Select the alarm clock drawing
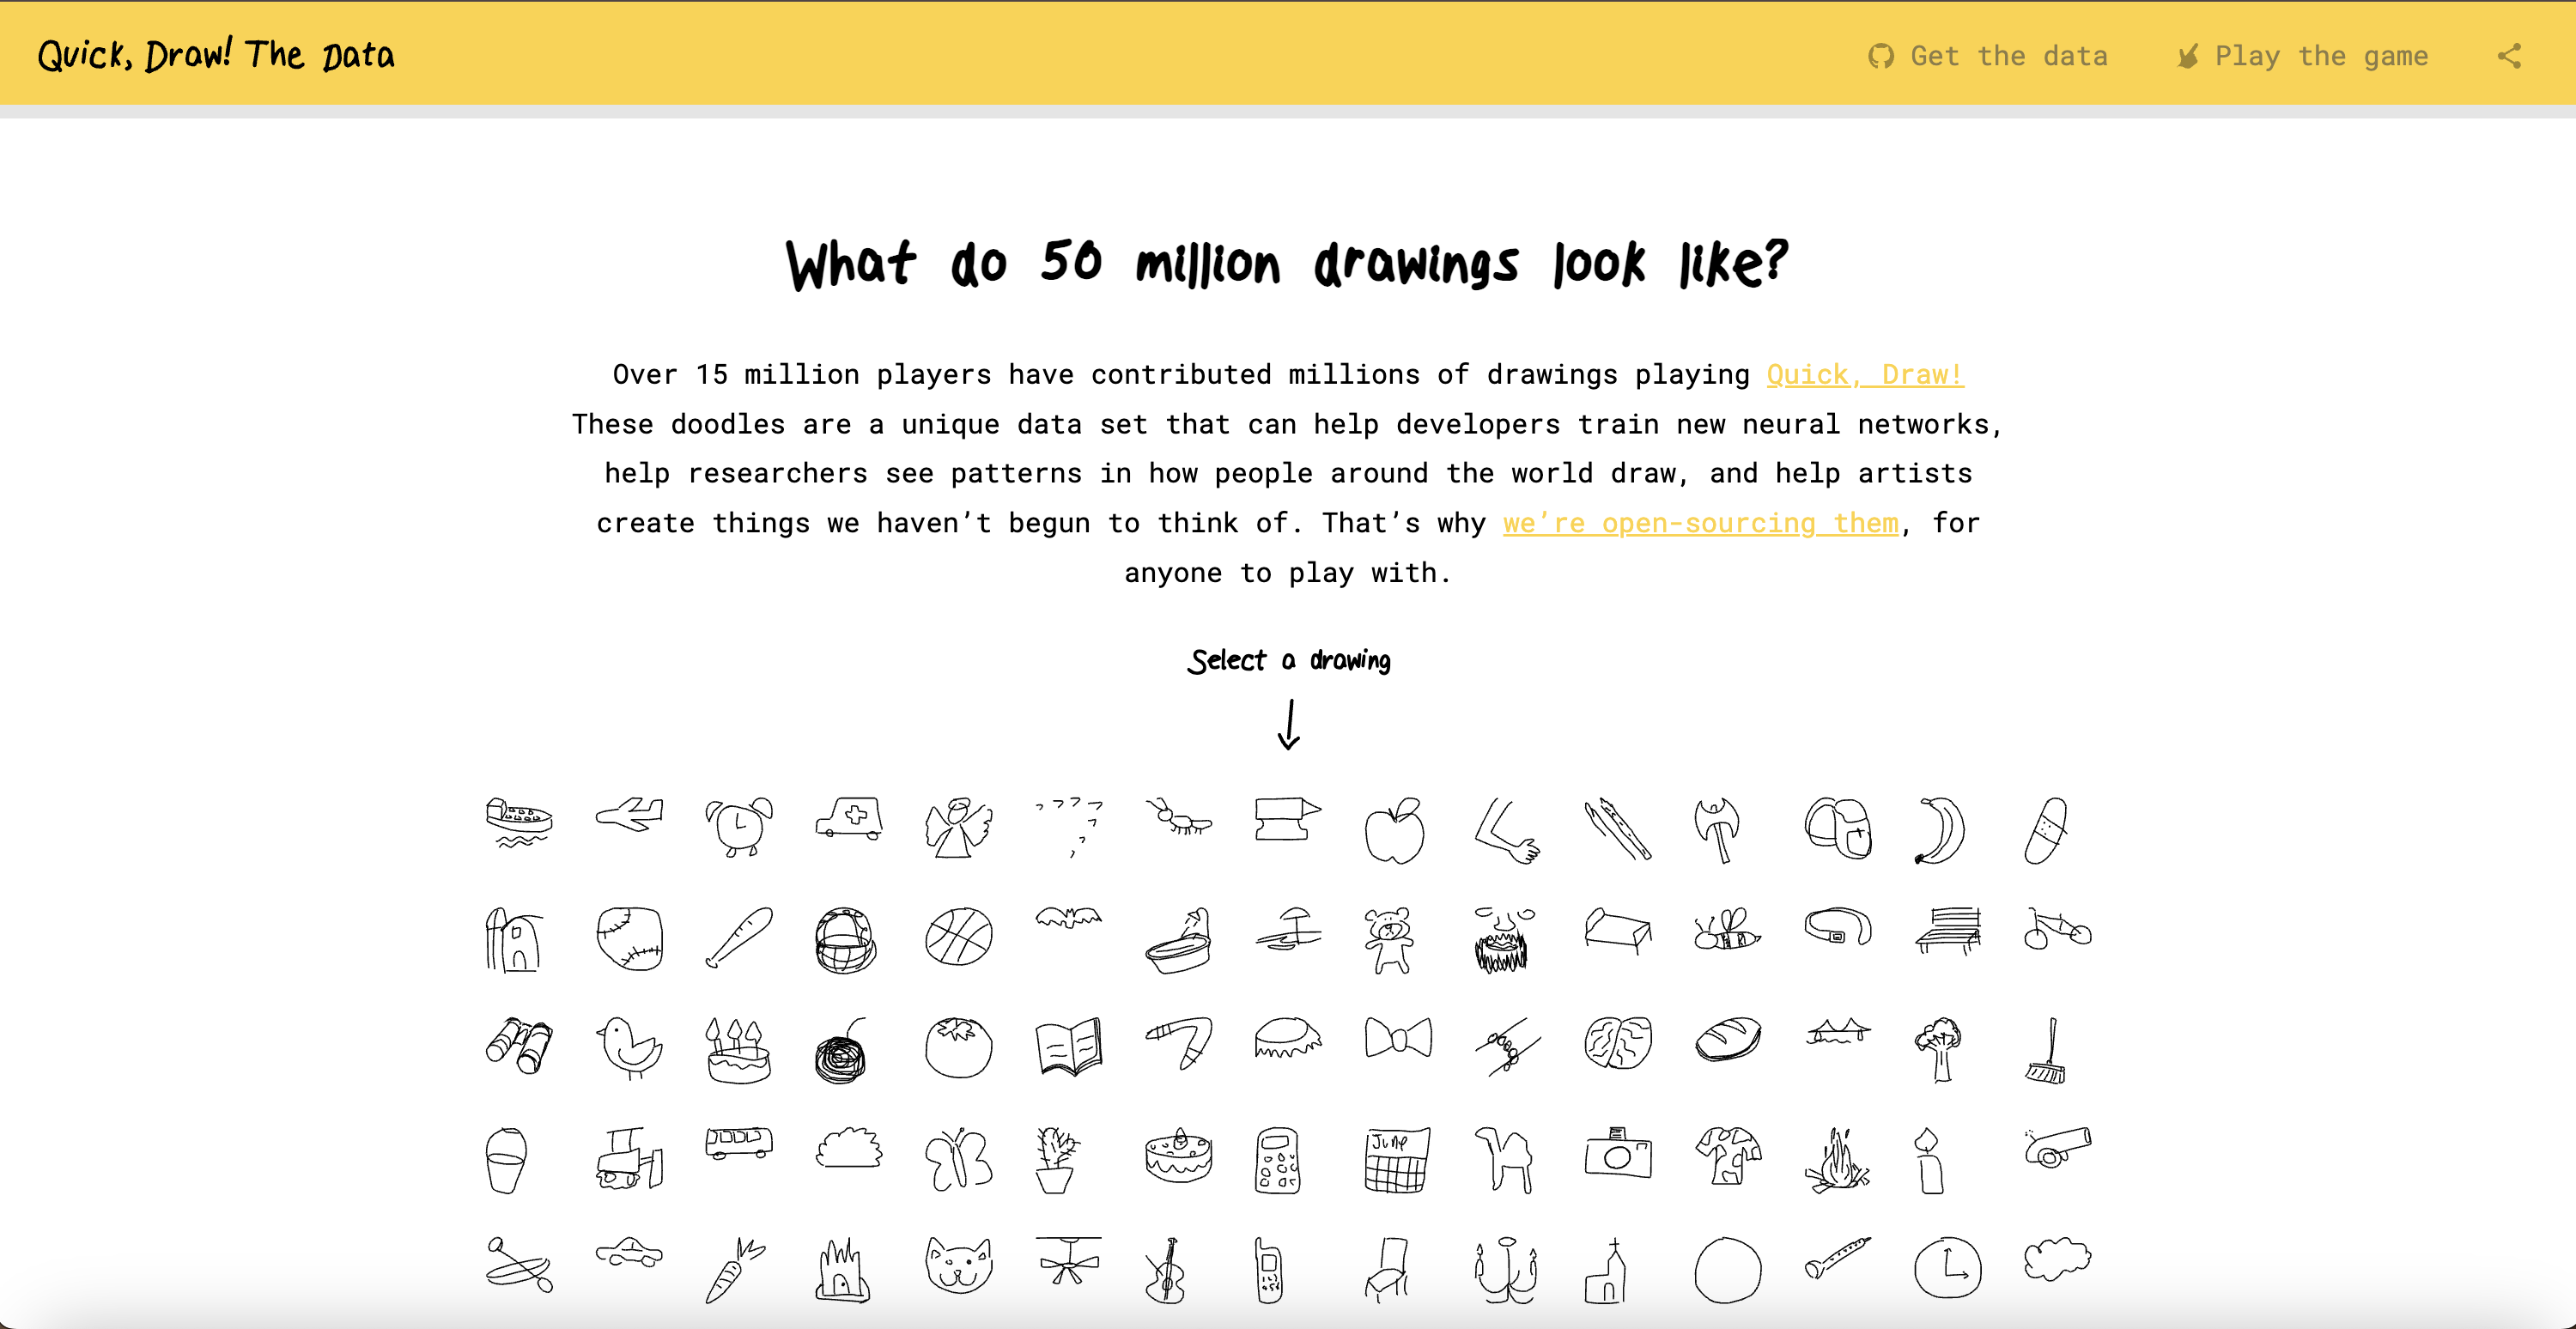The height and width of the screenshot is (1329, 2576). click(739, 826)
